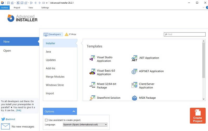Open the Customize Quick Access Toolbar dropdown
208x131 pixels.
tap(47, 3)
